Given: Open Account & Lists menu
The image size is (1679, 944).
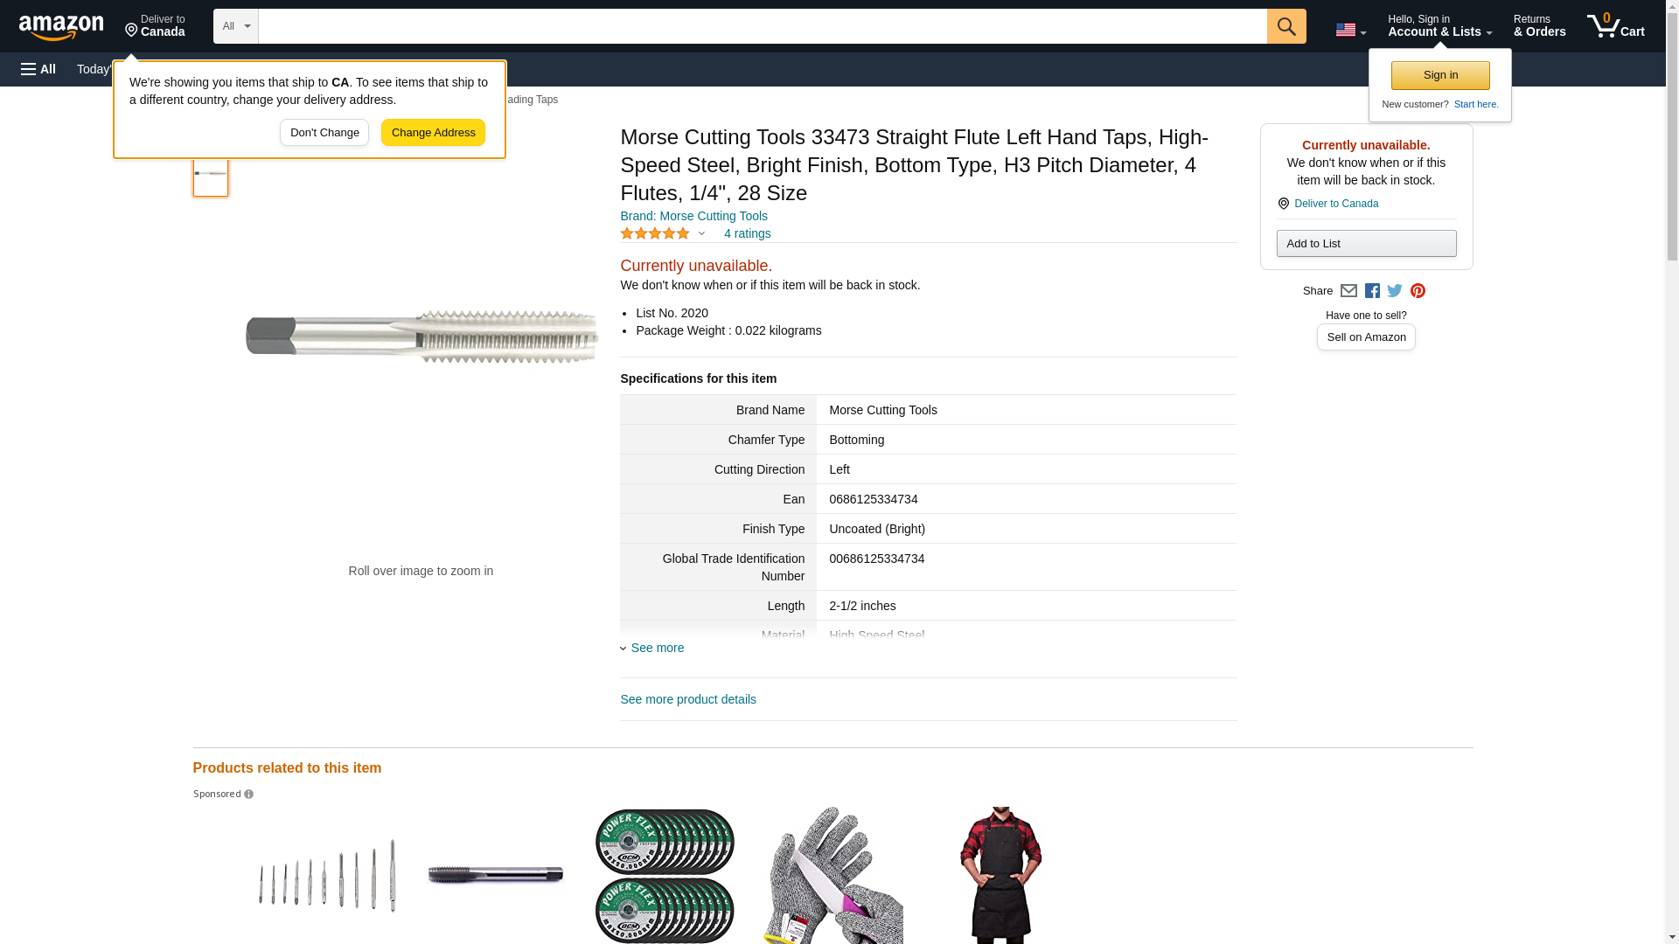Looking at the screenshot, I should coord(1439,26).
